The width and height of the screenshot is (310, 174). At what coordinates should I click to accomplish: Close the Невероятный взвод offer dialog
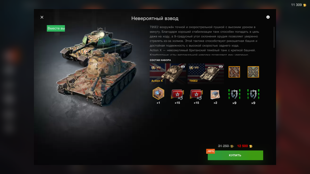pos(42,17)
